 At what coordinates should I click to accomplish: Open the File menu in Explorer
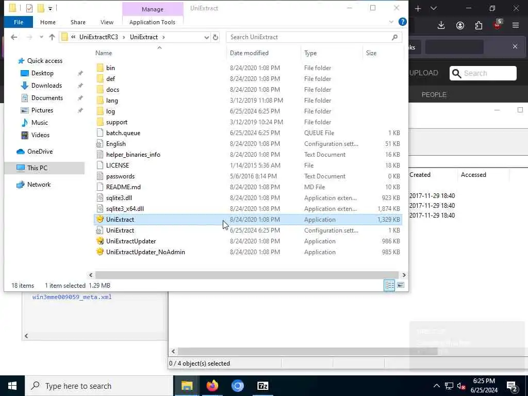coord(19,22)
